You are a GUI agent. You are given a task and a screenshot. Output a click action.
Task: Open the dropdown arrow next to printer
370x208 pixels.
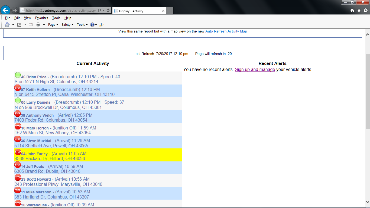pyautogui.click(x=44, y=25)
